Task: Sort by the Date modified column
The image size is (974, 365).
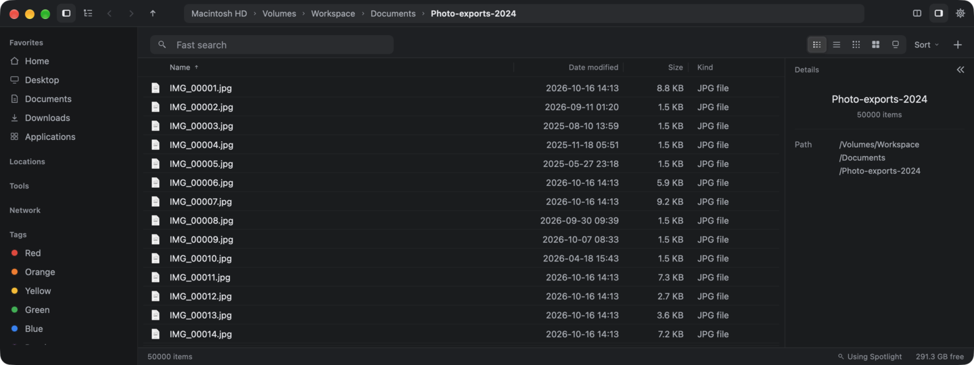Action: coord(593,67)
